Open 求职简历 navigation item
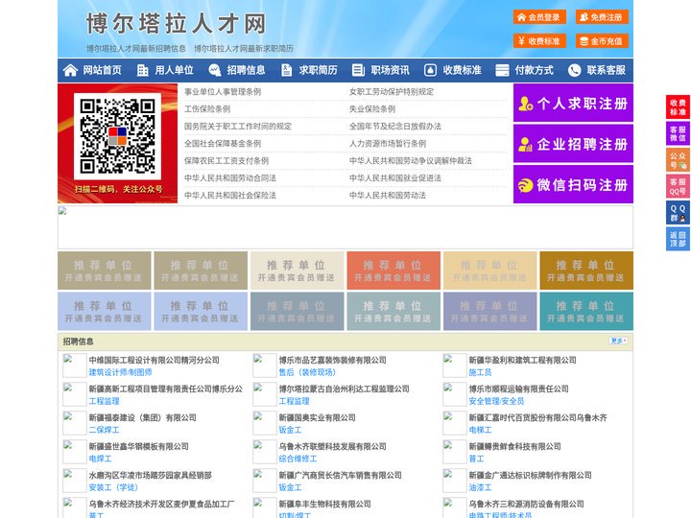 click(x=319, y=70)
